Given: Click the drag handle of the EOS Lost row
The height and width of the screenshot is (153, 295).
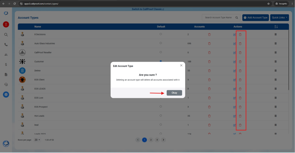Looking at the screenshot, I should (275, 98).
